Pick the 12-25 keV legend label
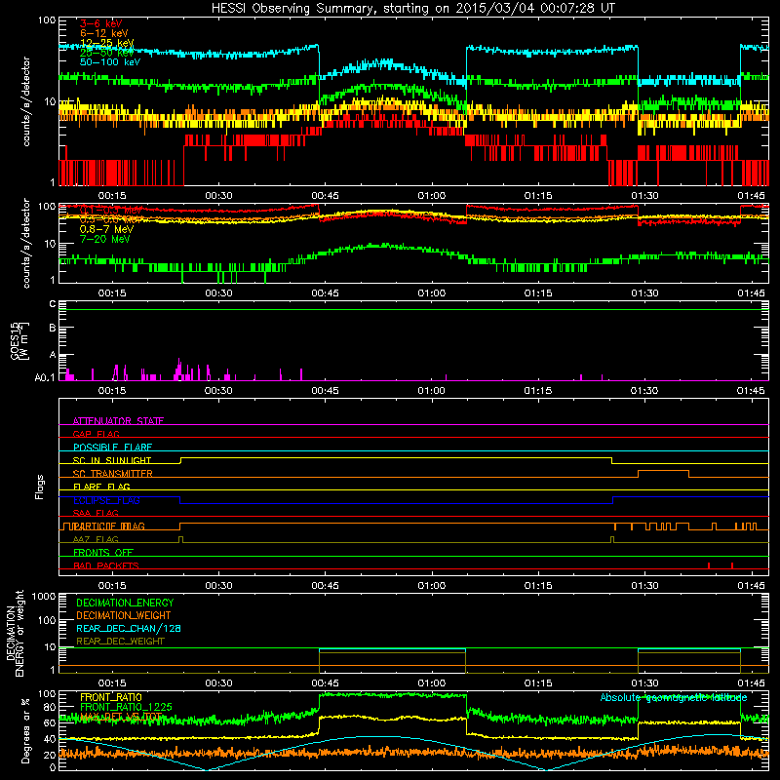 (107, 43)
